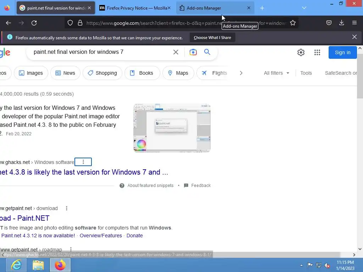Open Google quick settings gear

pyautogui.click(x=301, y=52)
